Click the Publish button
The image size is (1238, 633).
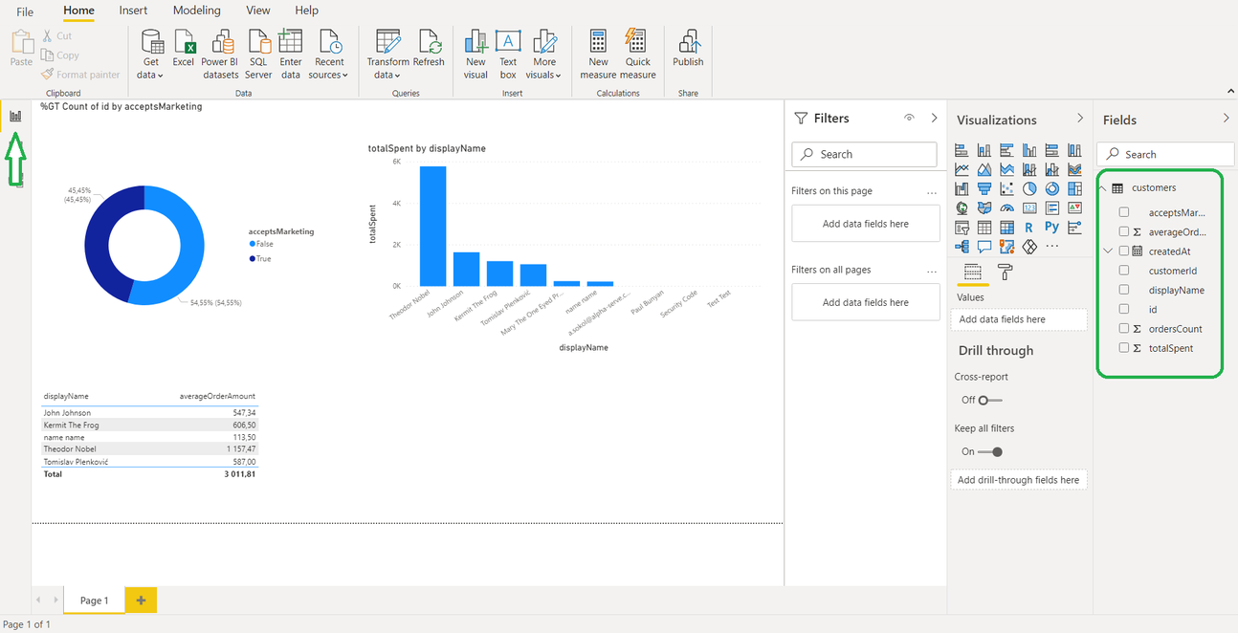tap(687, 53)
